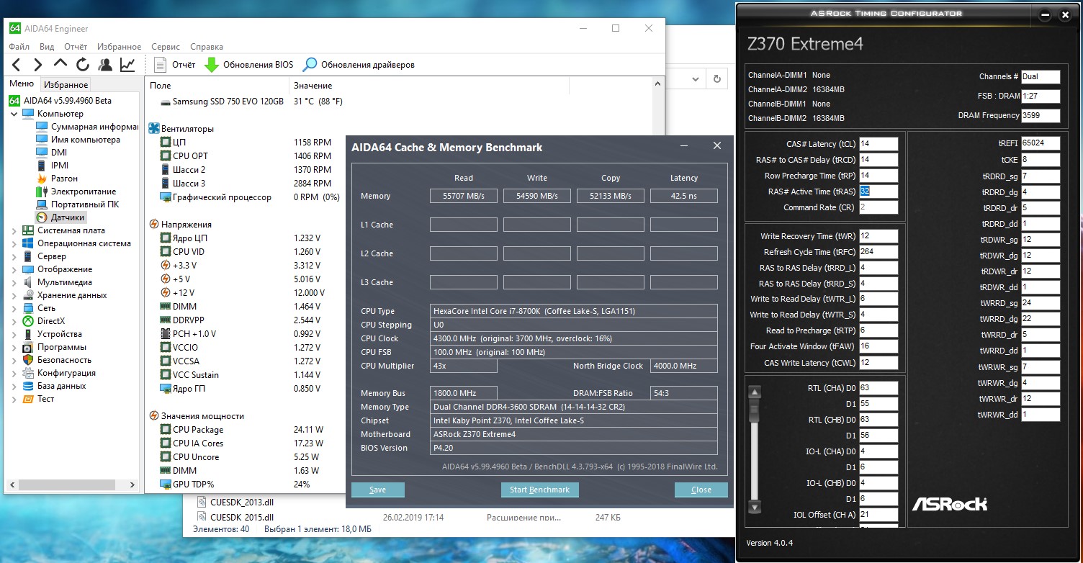1083x563 pixels.
Task: Open the Отчёт menu in the menu bar
Action: pos(76,47)
